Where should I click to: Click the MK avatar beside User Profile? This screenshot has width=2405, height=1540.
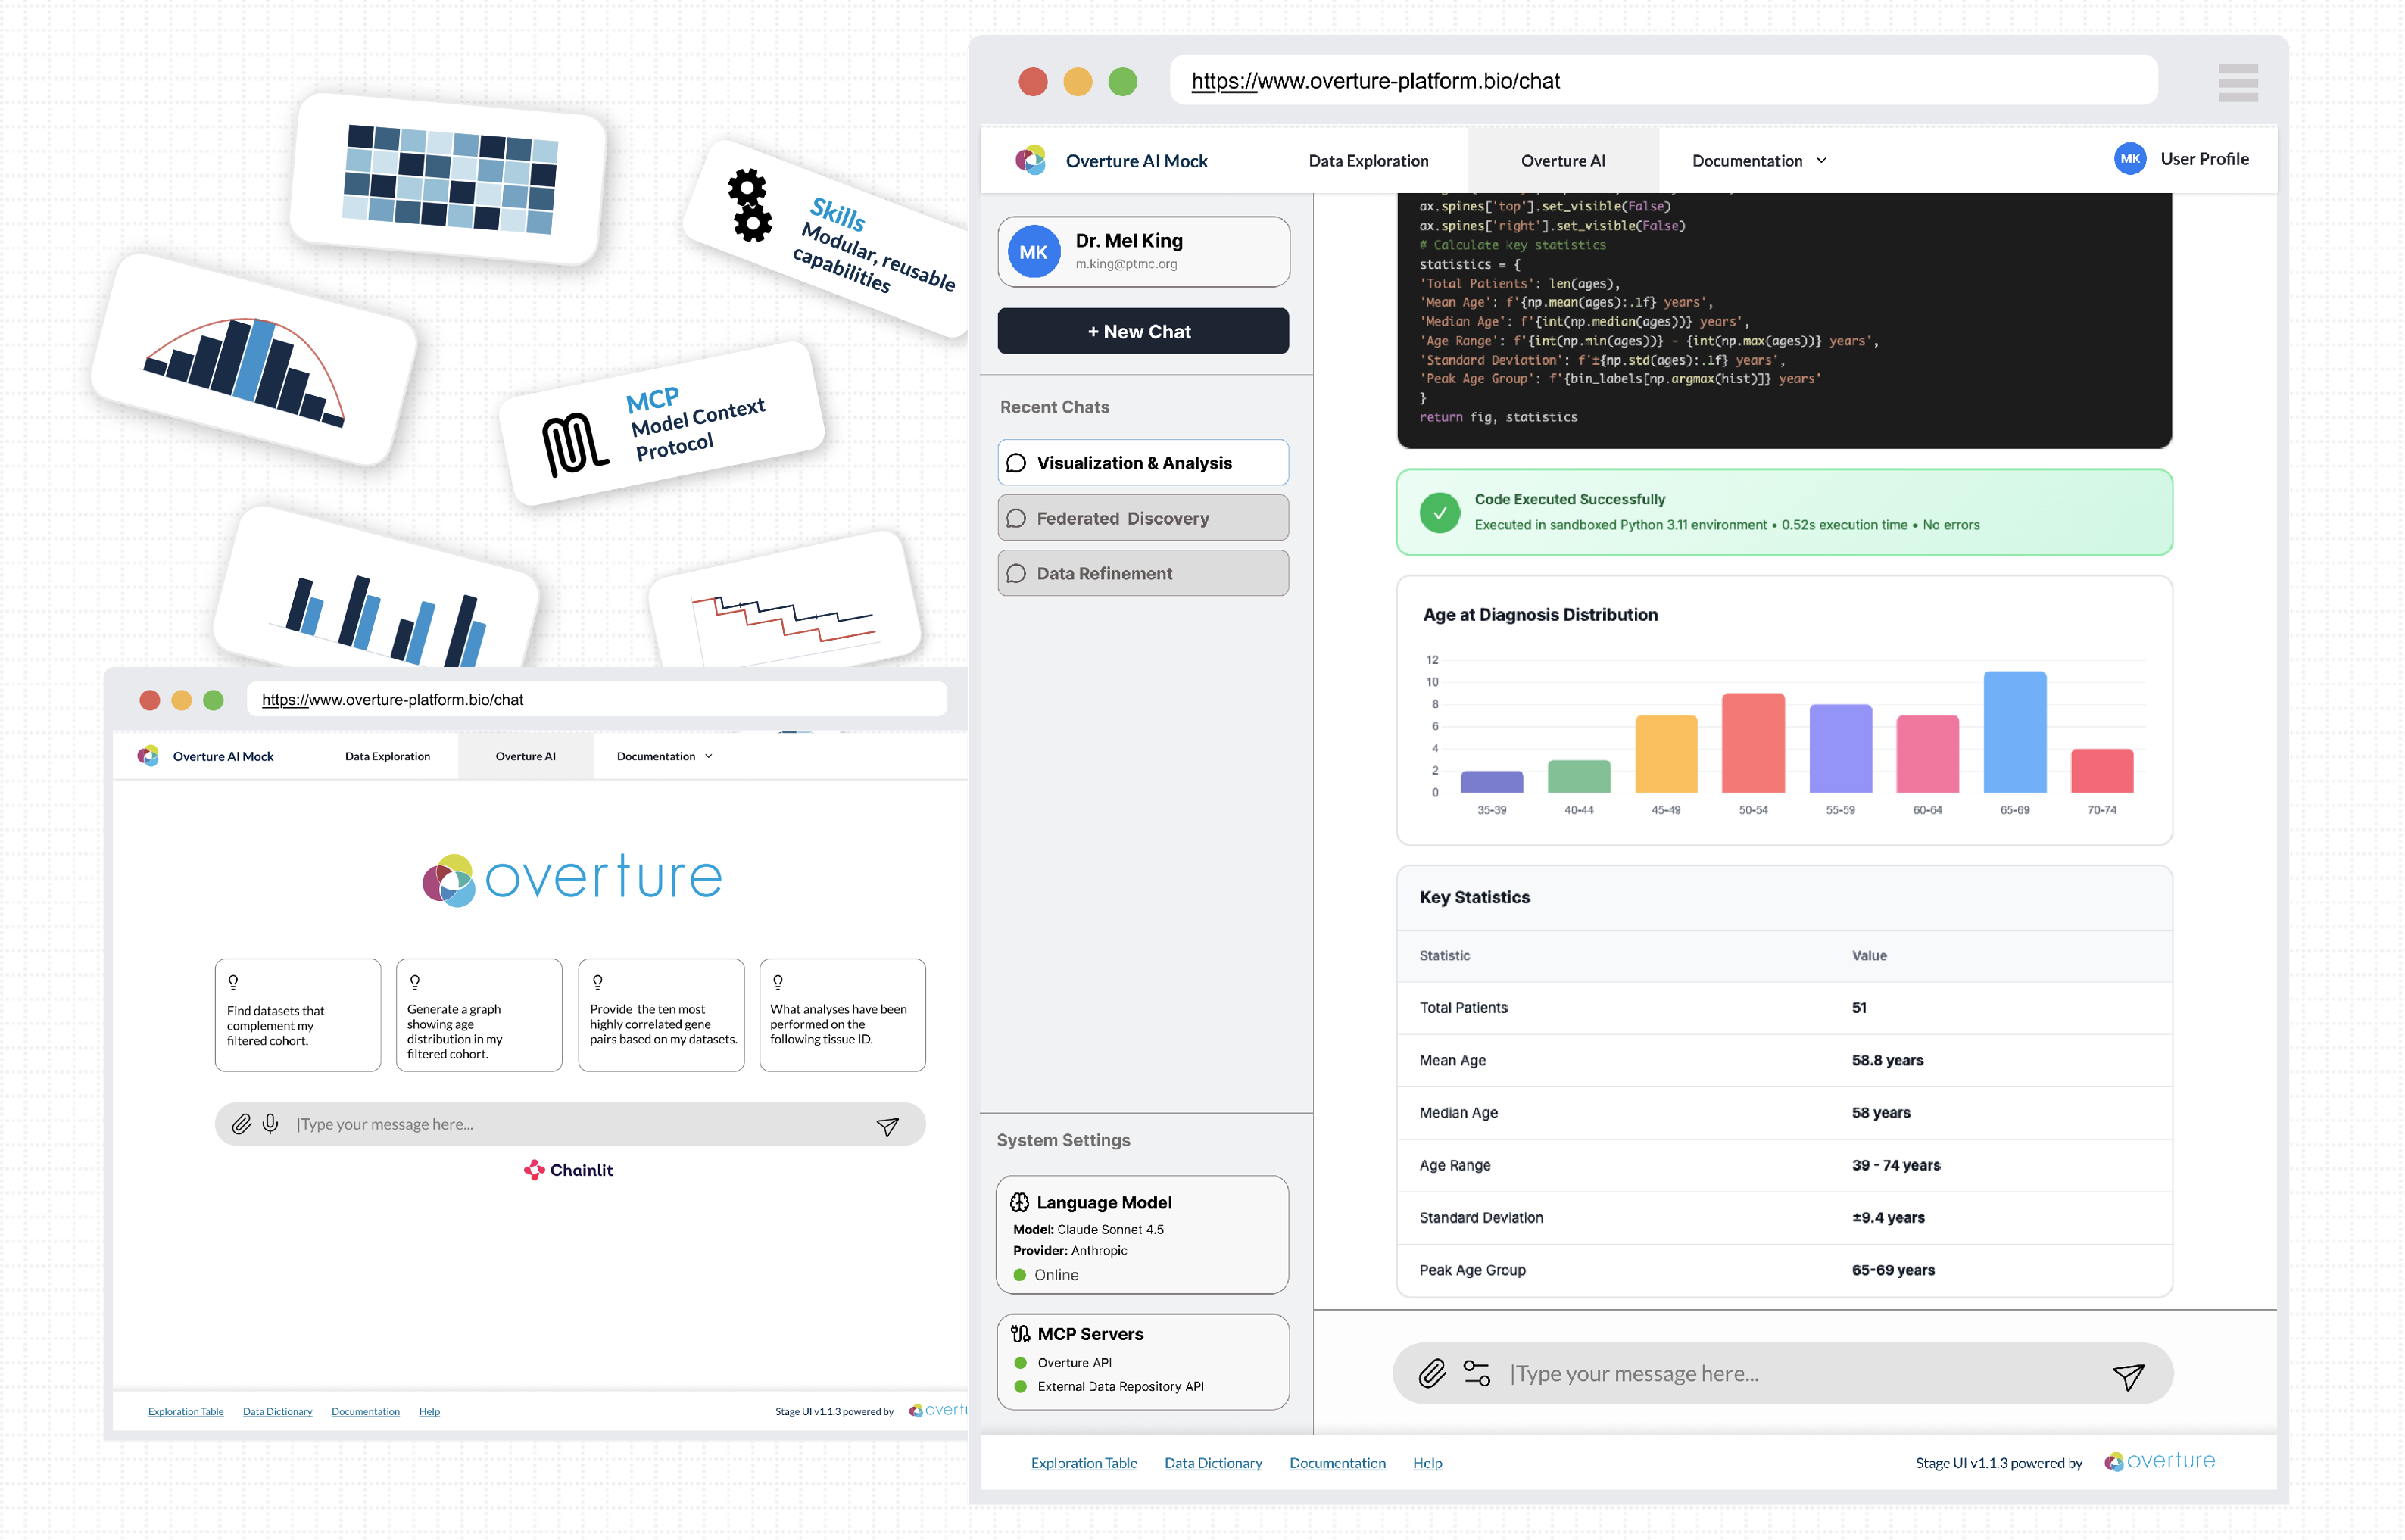pos(2130,159)
